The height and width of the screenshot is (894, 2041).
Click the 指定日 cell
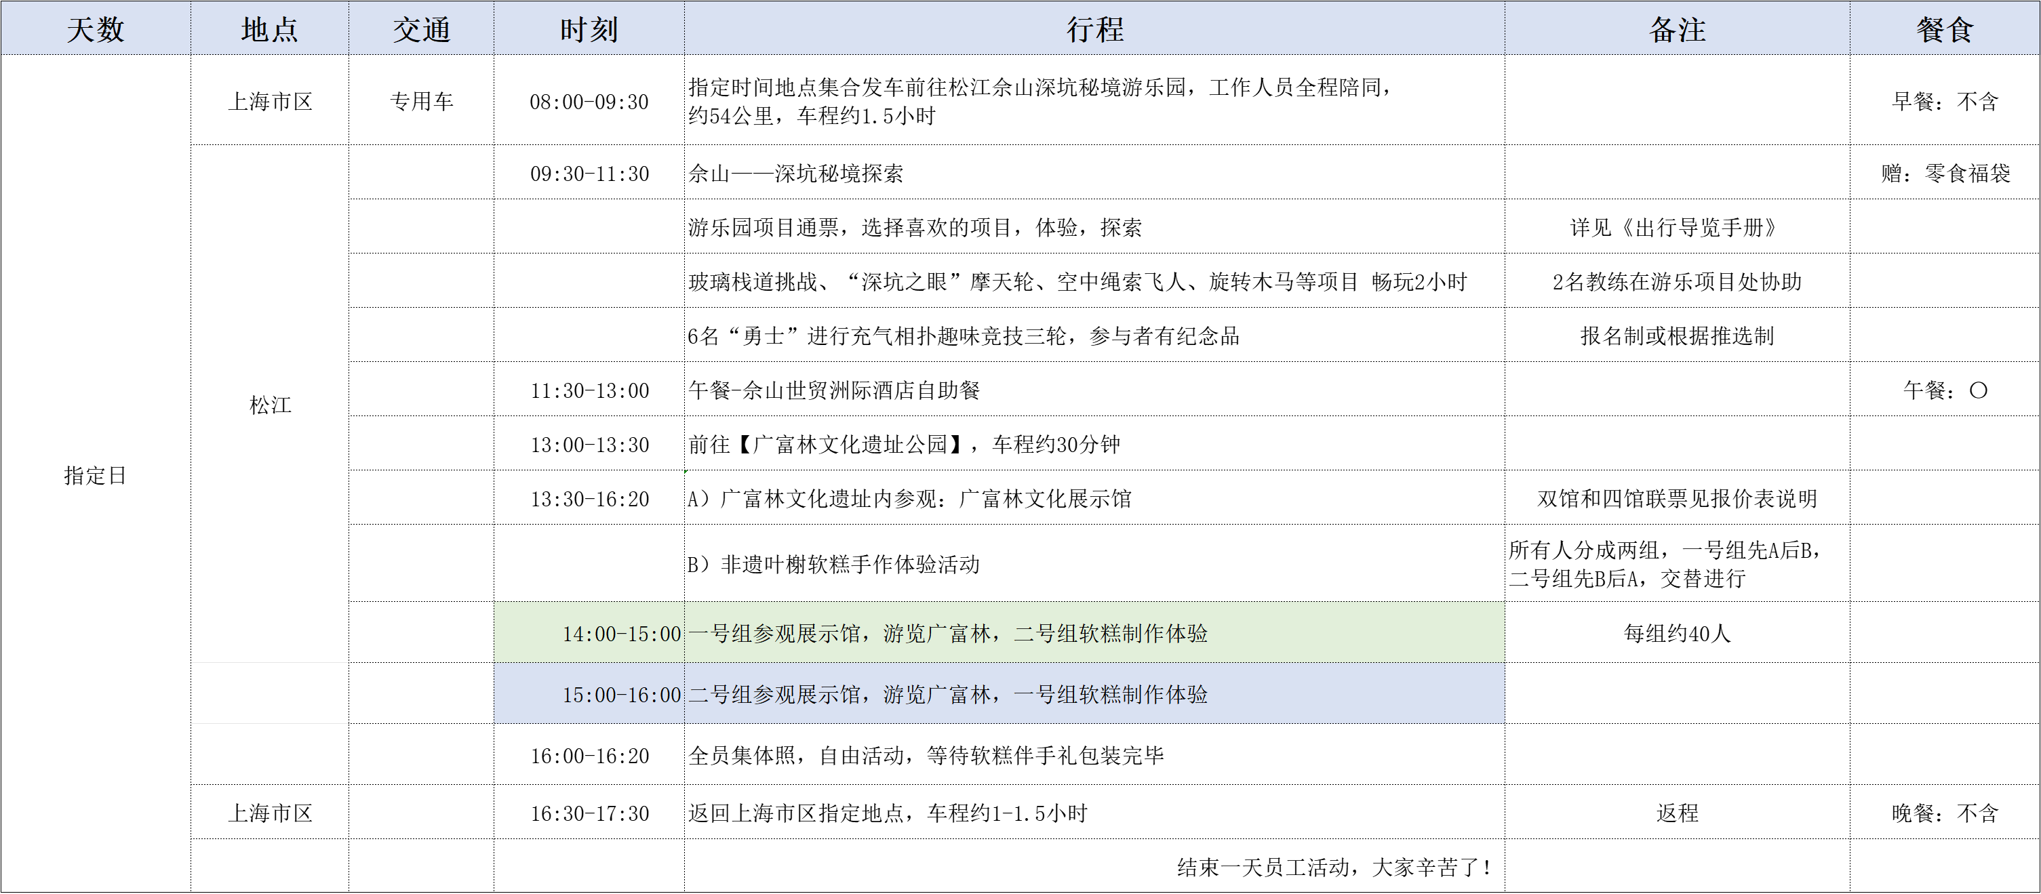[95, 475]
